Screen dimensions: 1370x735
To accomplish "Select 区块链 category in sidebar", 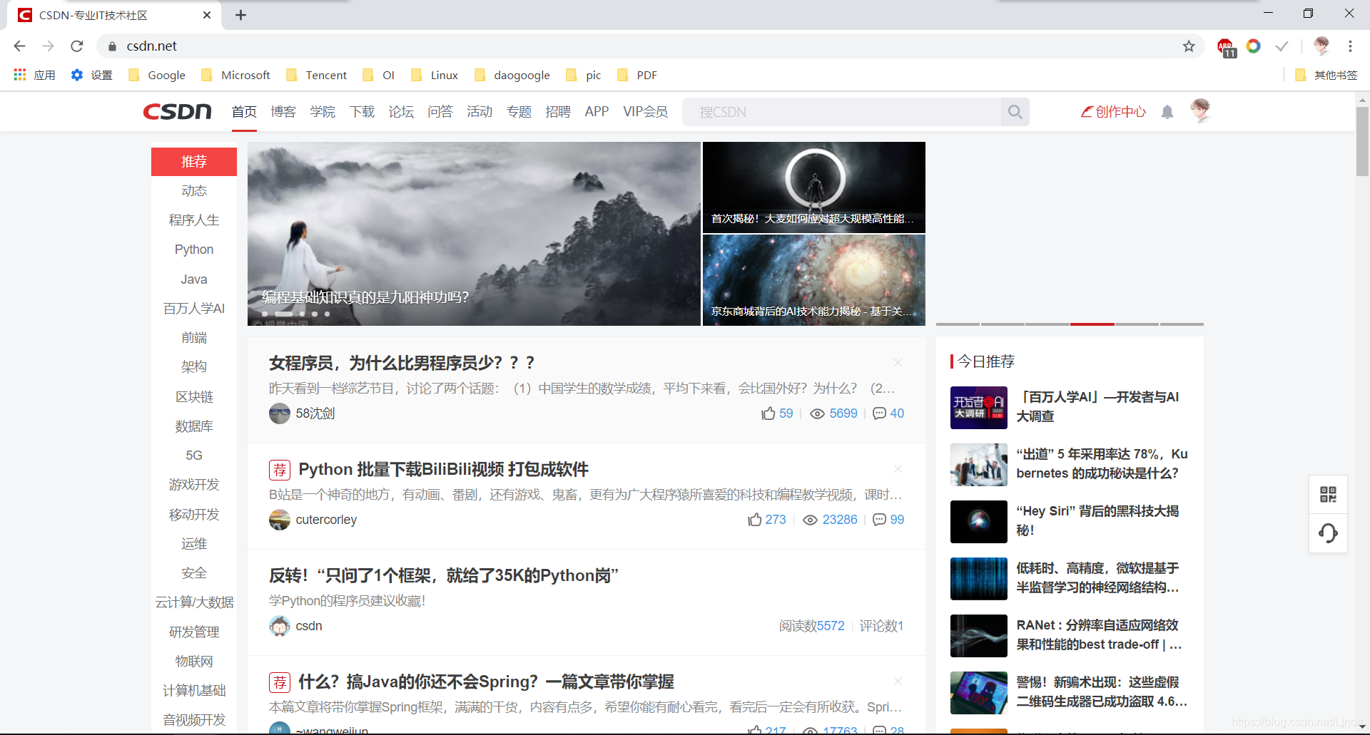I will [x=194, y=396].
